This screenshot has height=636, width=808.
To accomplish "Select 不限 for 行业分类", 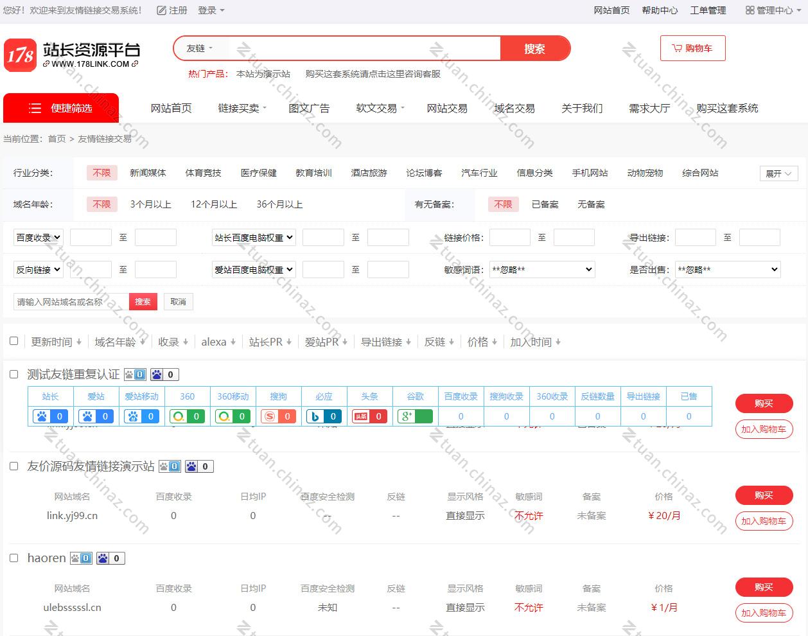I will (101, 173).
